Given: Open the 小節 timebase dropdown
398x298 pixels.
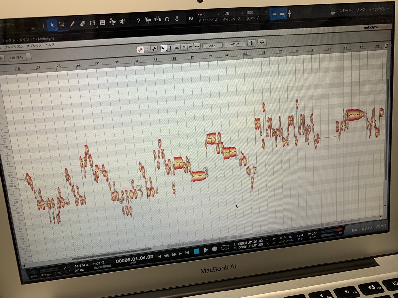Looking at the screenshot, I should point(233,14).
